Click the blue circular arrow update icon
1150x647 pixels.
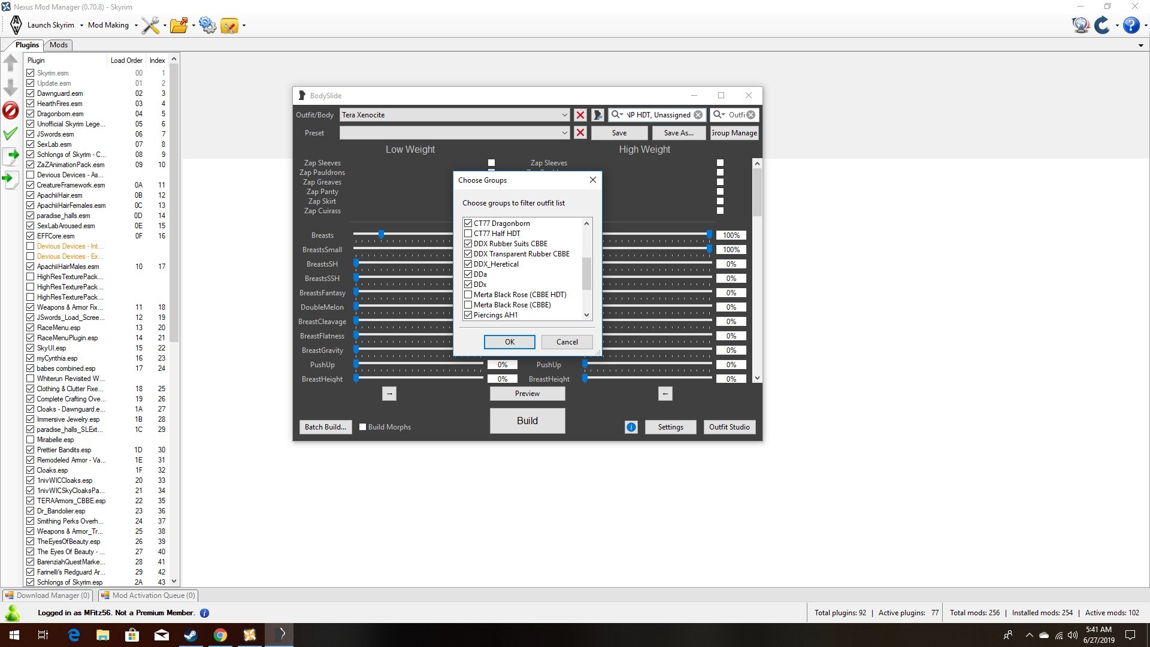(x=1102, y=25)
